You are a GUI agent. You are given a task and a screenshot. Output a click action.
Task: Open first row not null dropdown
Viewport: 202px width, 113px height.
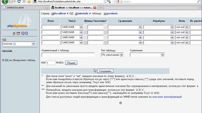click(182, 27)
